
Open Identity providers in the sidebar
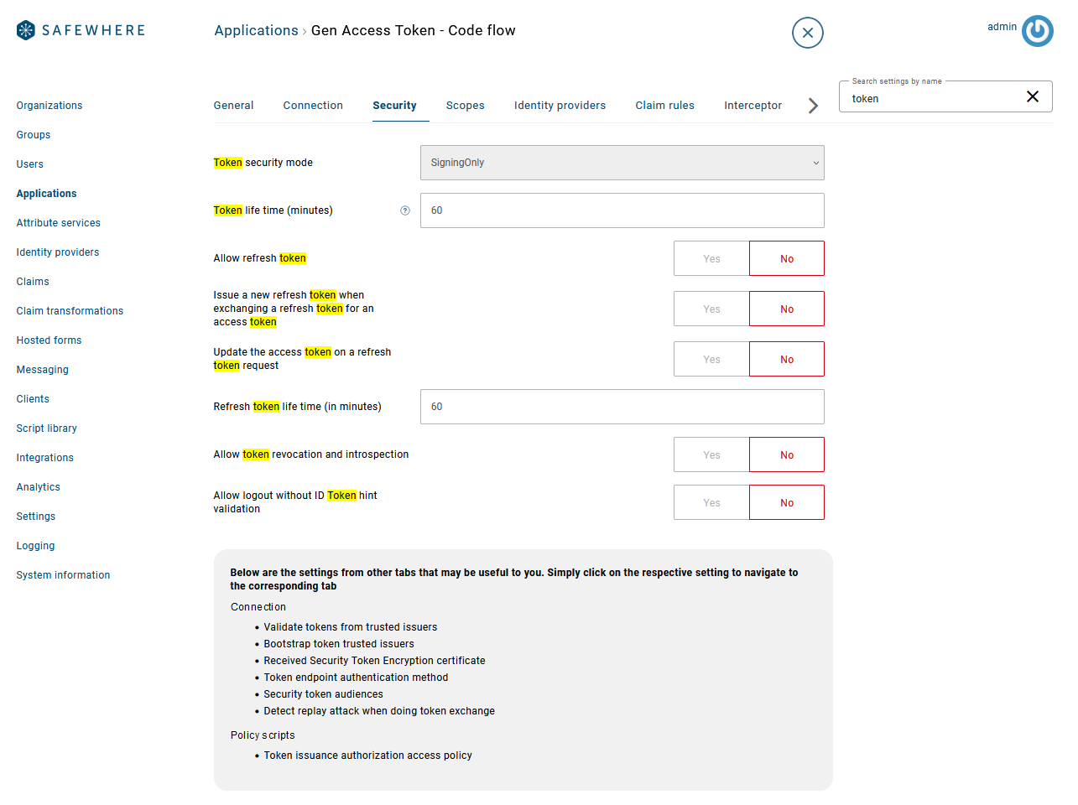tap(58, 252)
